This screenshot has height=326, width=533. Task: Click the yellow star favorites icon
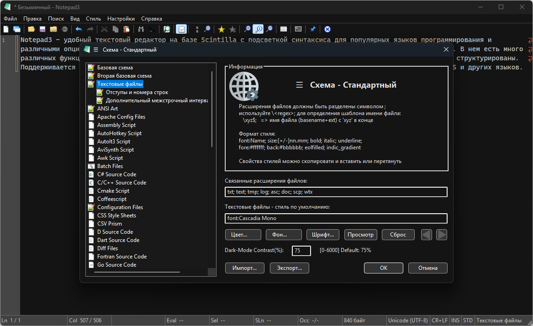(x=222, y=29)
